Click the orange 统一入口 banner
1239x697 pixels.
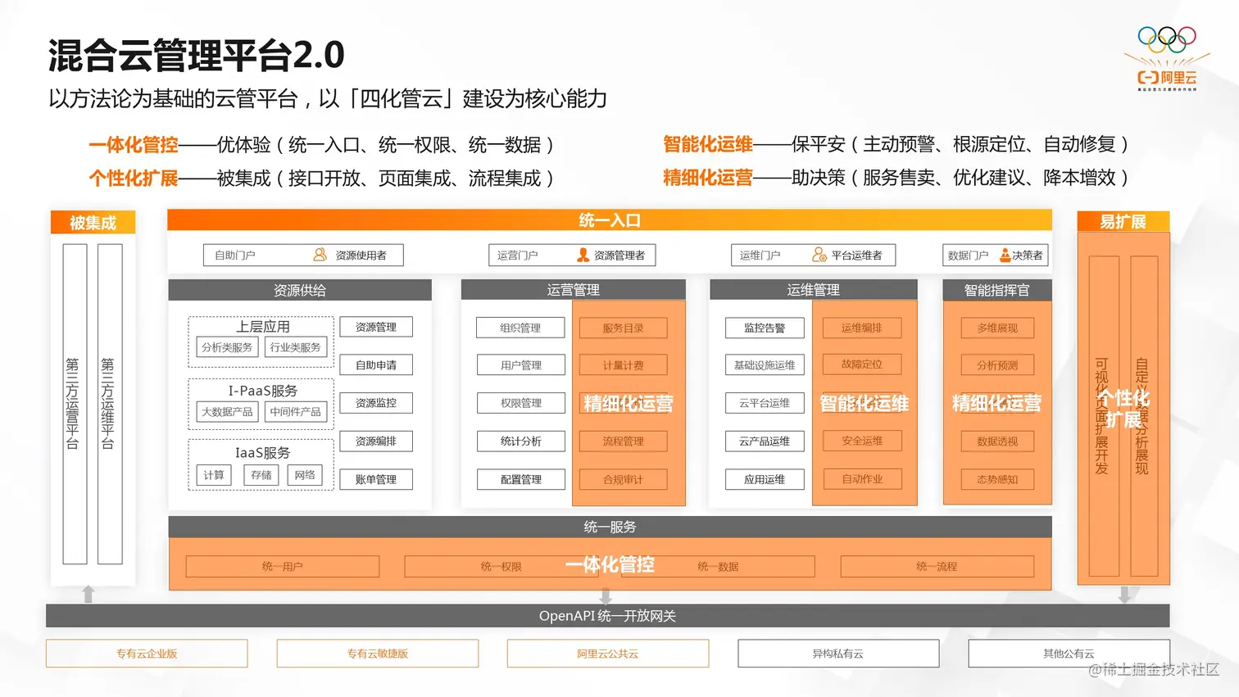point(610,220)
